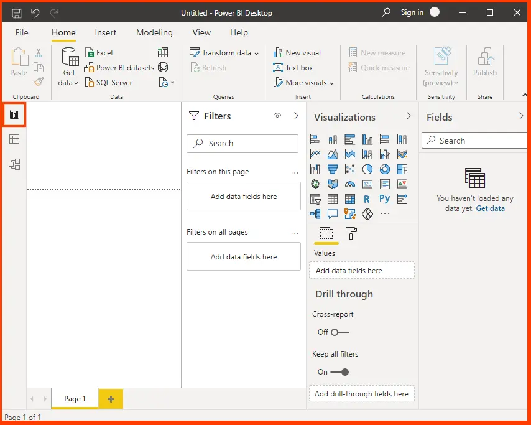Select the Stacked bar chart visual
This screenshot has height=425, width=531.
pyautogui.click(x=315, y=139)
